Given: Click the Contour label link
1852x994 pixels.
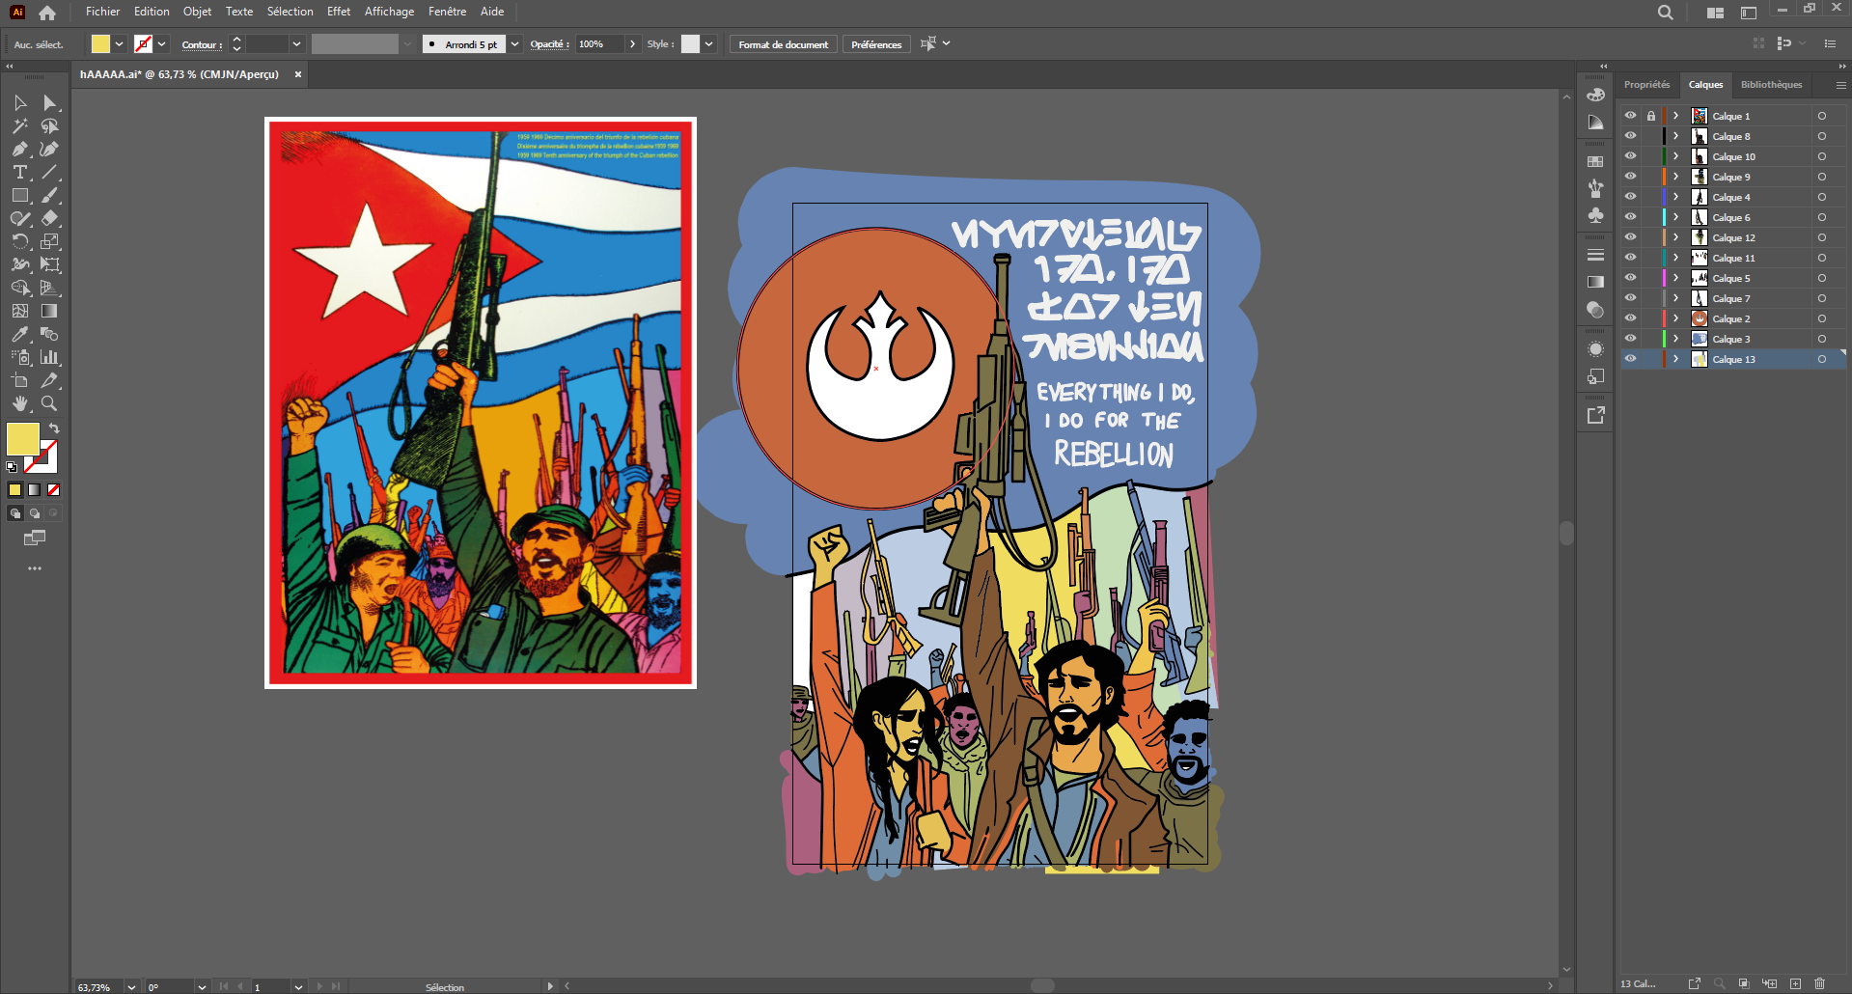Looking at the screenshot, I should [x=201, y=44].
